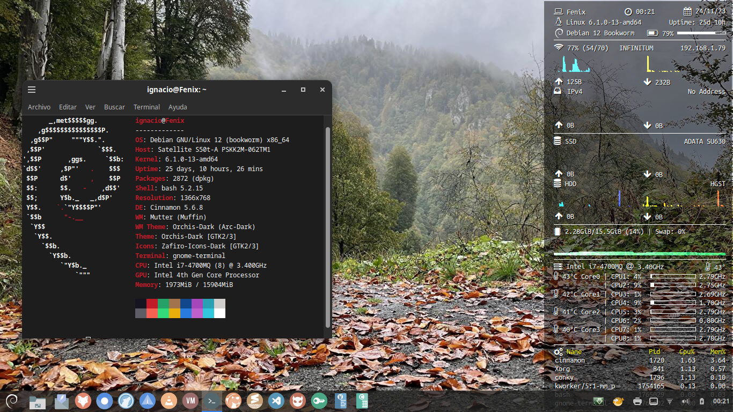Open the VM virtual machine manager icon

point(189,401)
